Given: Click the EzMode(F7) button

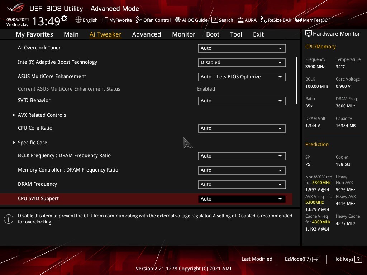Looking at the screenshot, I should [x=302, y=259].
